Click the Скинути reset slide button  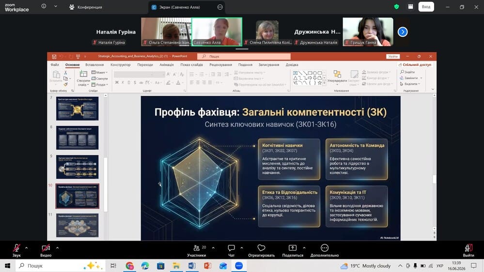pos(100,78)
